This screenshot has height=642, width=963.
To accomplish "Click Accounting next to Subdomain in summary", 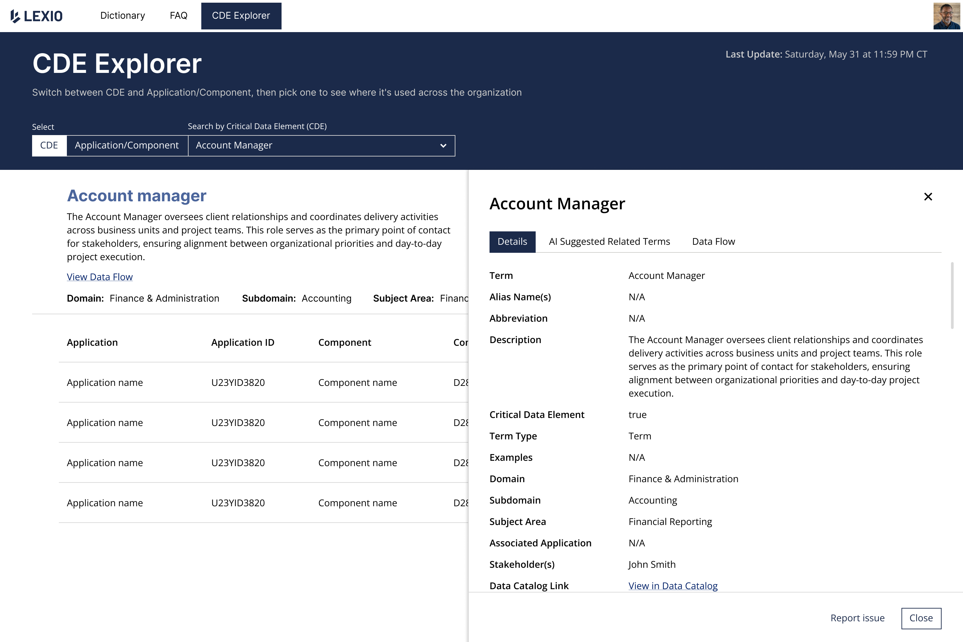I will (x=326, y=299).
